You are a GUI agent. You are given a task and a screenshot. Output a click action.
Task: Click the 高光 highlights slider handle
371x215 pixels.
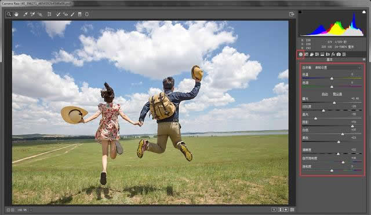coord(315,118)
